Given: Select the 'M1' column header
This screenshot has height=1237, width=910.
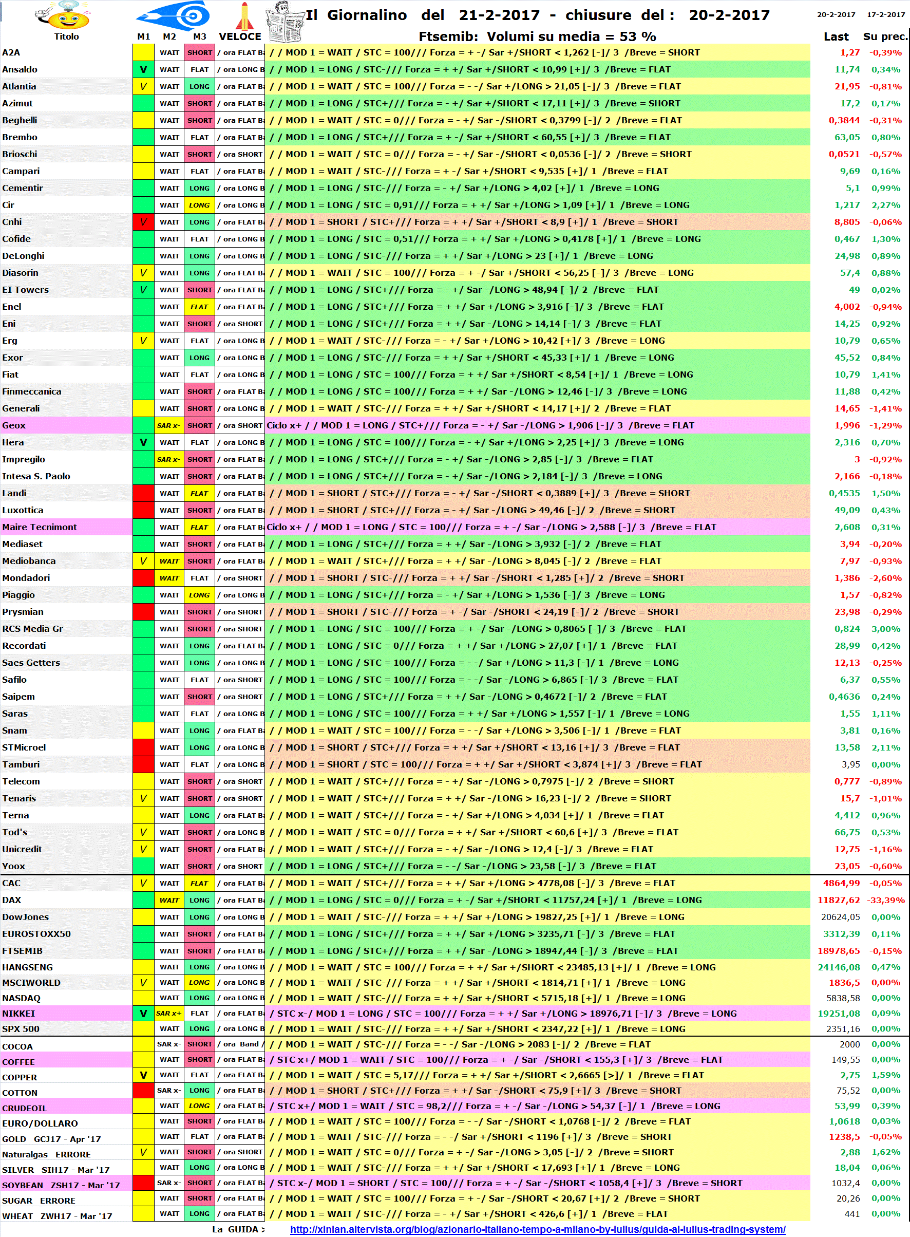Looking at the screenshot, I should tap(143, 36).
